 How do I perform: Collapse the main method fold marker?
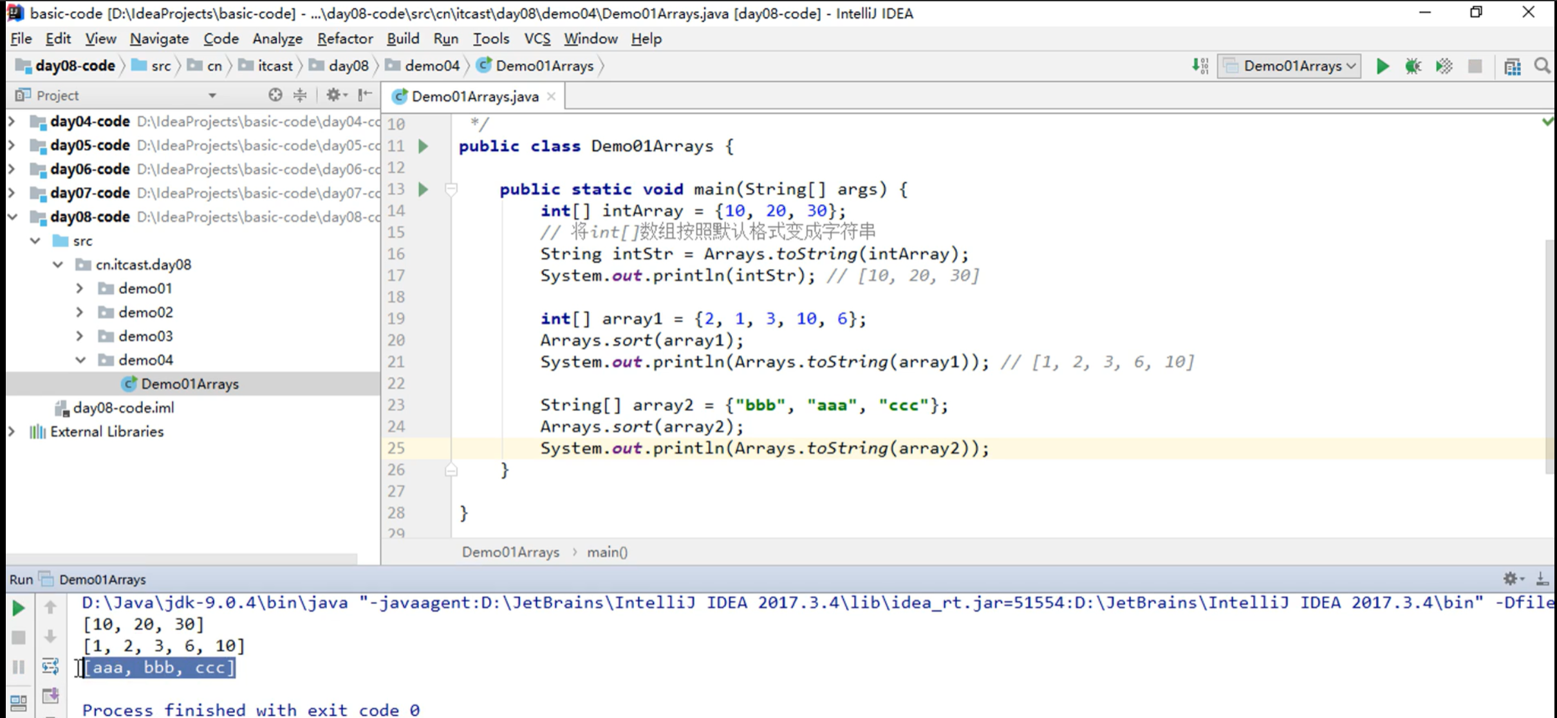coord(451,189)
